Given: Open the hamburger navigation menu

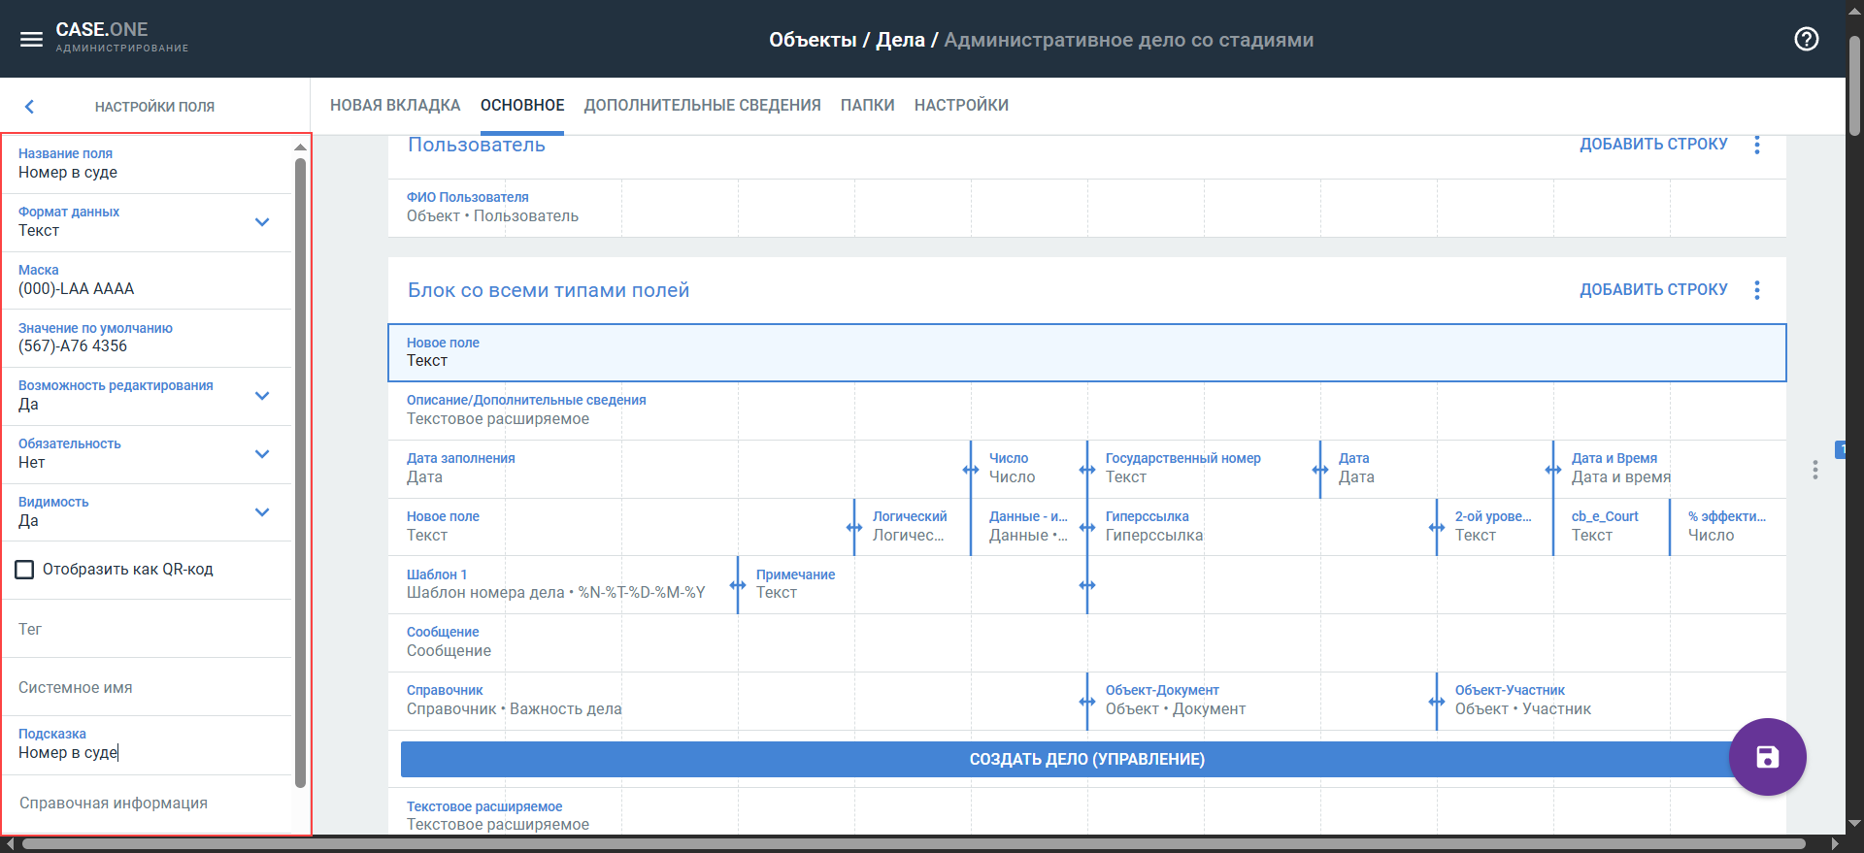Looking at the screenshot, I should coord(31,39).
